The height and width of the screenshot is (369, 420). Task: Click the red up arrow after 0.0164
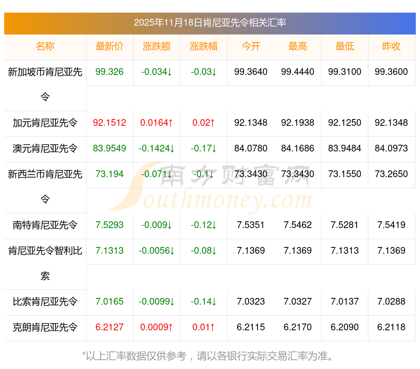pyautogui.click(x=170, y=123)
